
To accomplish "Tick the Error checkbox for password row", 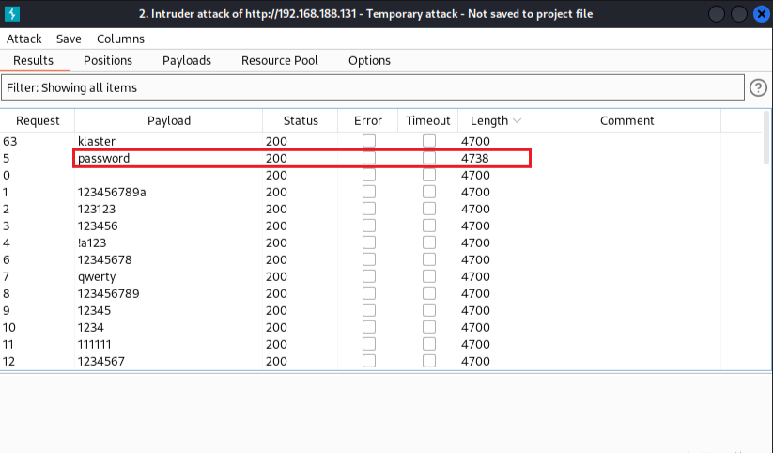I will click(x=369, y=158).
